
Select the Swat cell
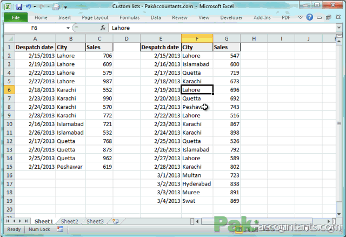(x=197, y=201)
